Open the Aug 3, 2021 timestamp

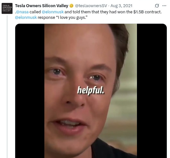pyautogui.click(x=121, y=6)
